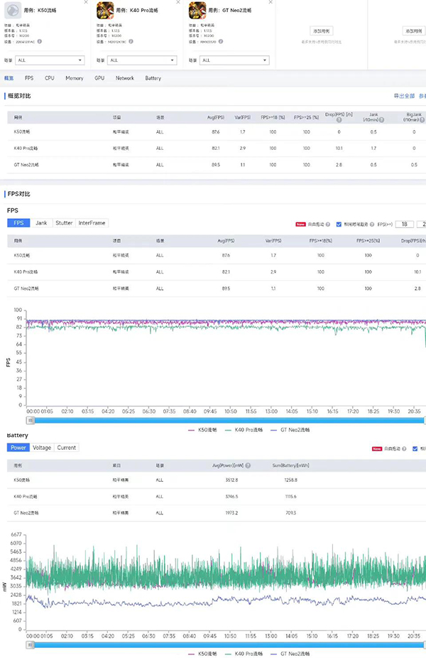Switch to the Memory tab
The height and width of the screenshot is (658, 426).
pos(74,78)
